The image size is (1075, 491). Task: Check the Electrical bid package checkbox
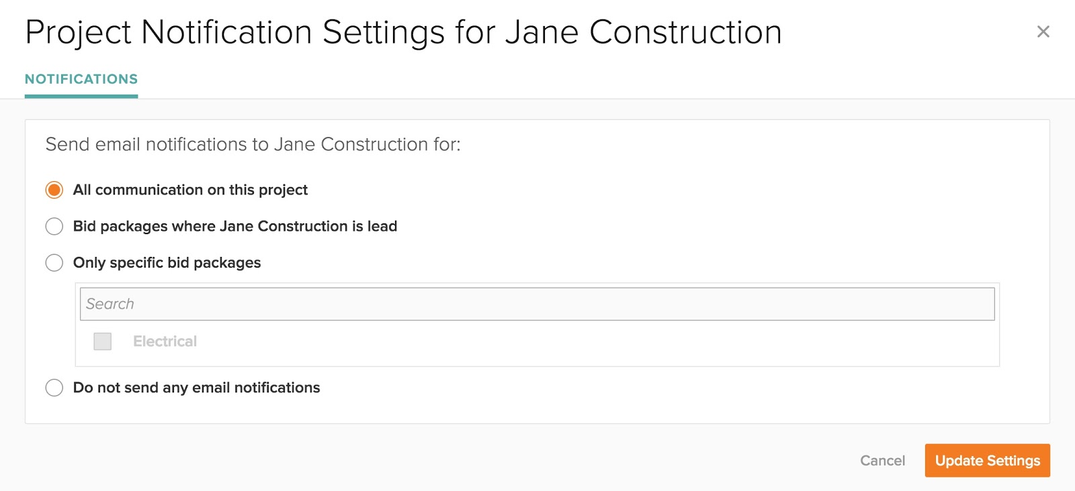point(103,341)
